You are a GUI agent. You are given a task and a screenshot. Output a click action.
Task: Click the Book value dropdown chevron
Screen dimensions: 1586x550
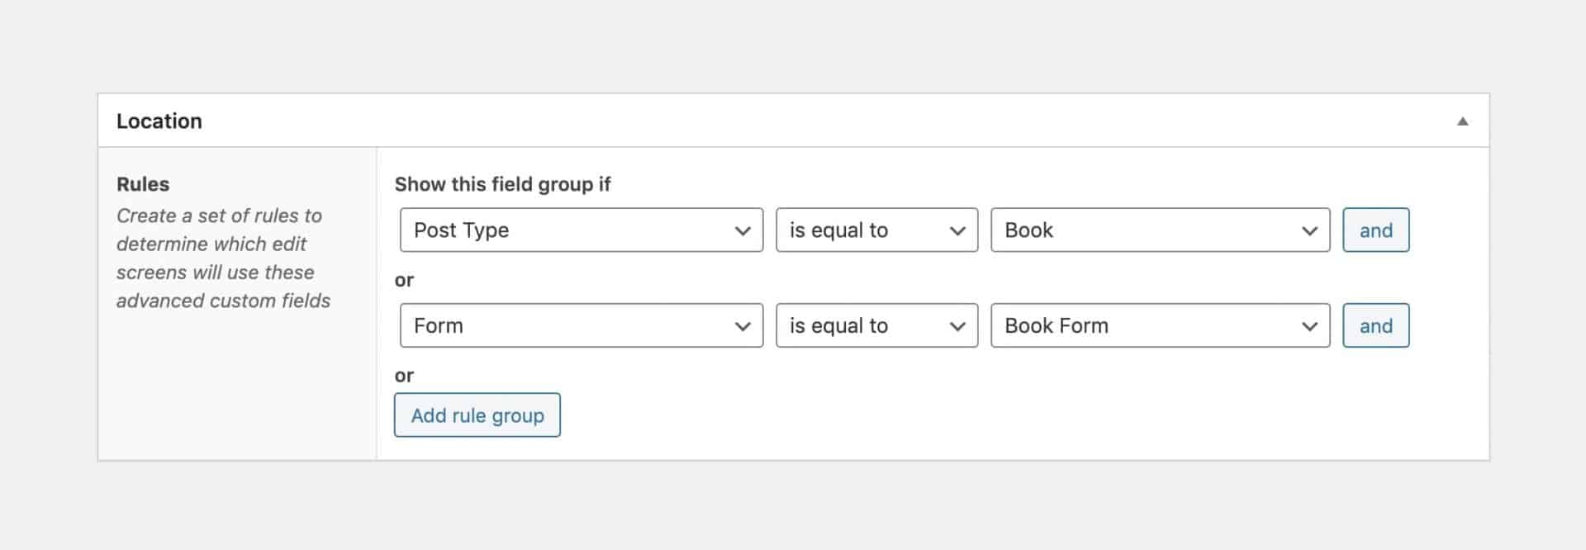coord(1311,230)
